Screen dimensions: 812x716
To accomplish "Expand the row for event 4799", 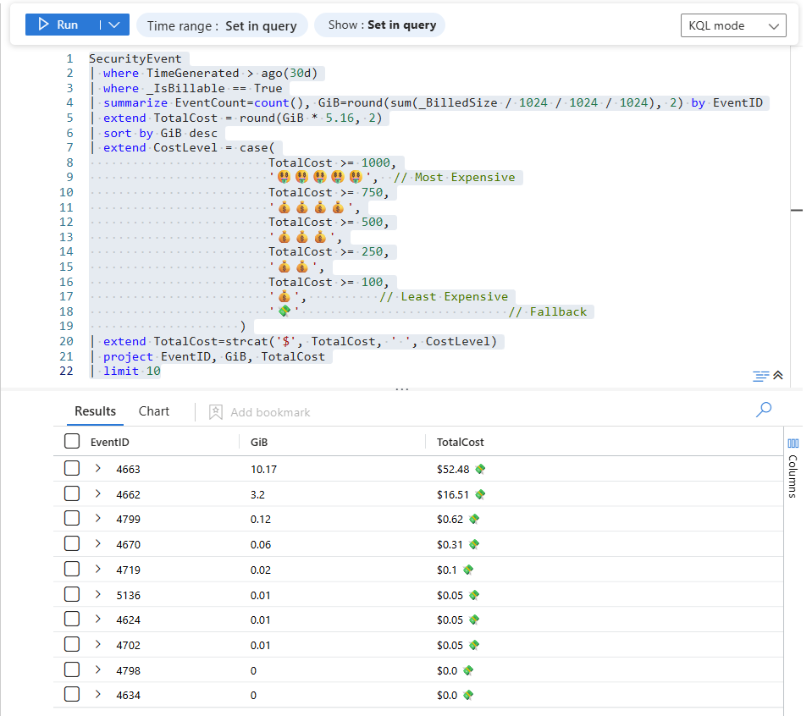I will pos(98,519).
